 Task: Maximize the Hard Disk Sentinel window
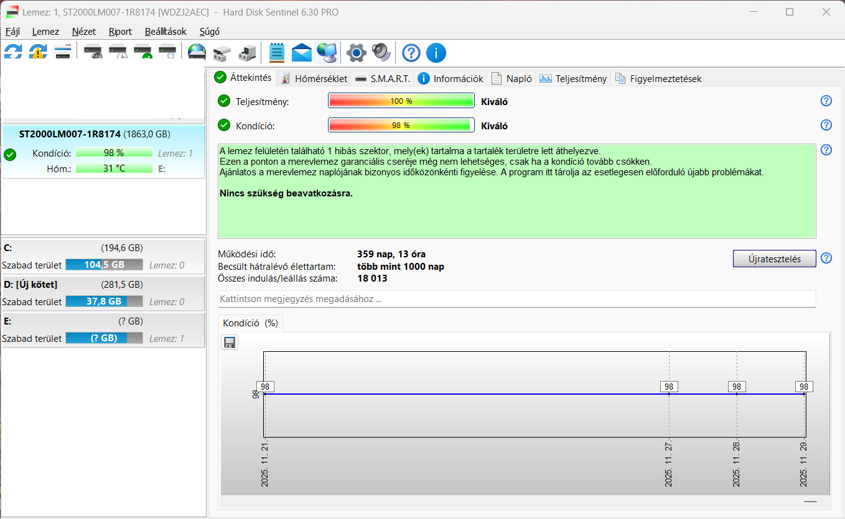tap(790, 12)
